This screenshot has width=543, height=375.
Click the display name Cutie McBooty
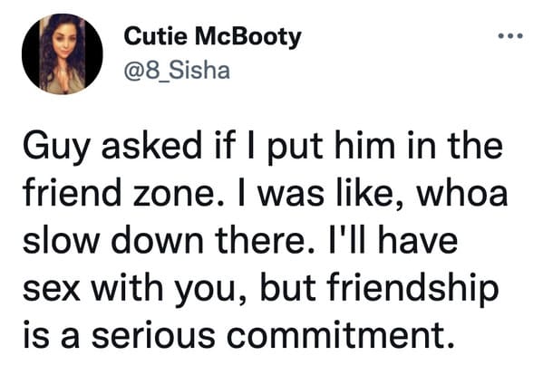213,36
